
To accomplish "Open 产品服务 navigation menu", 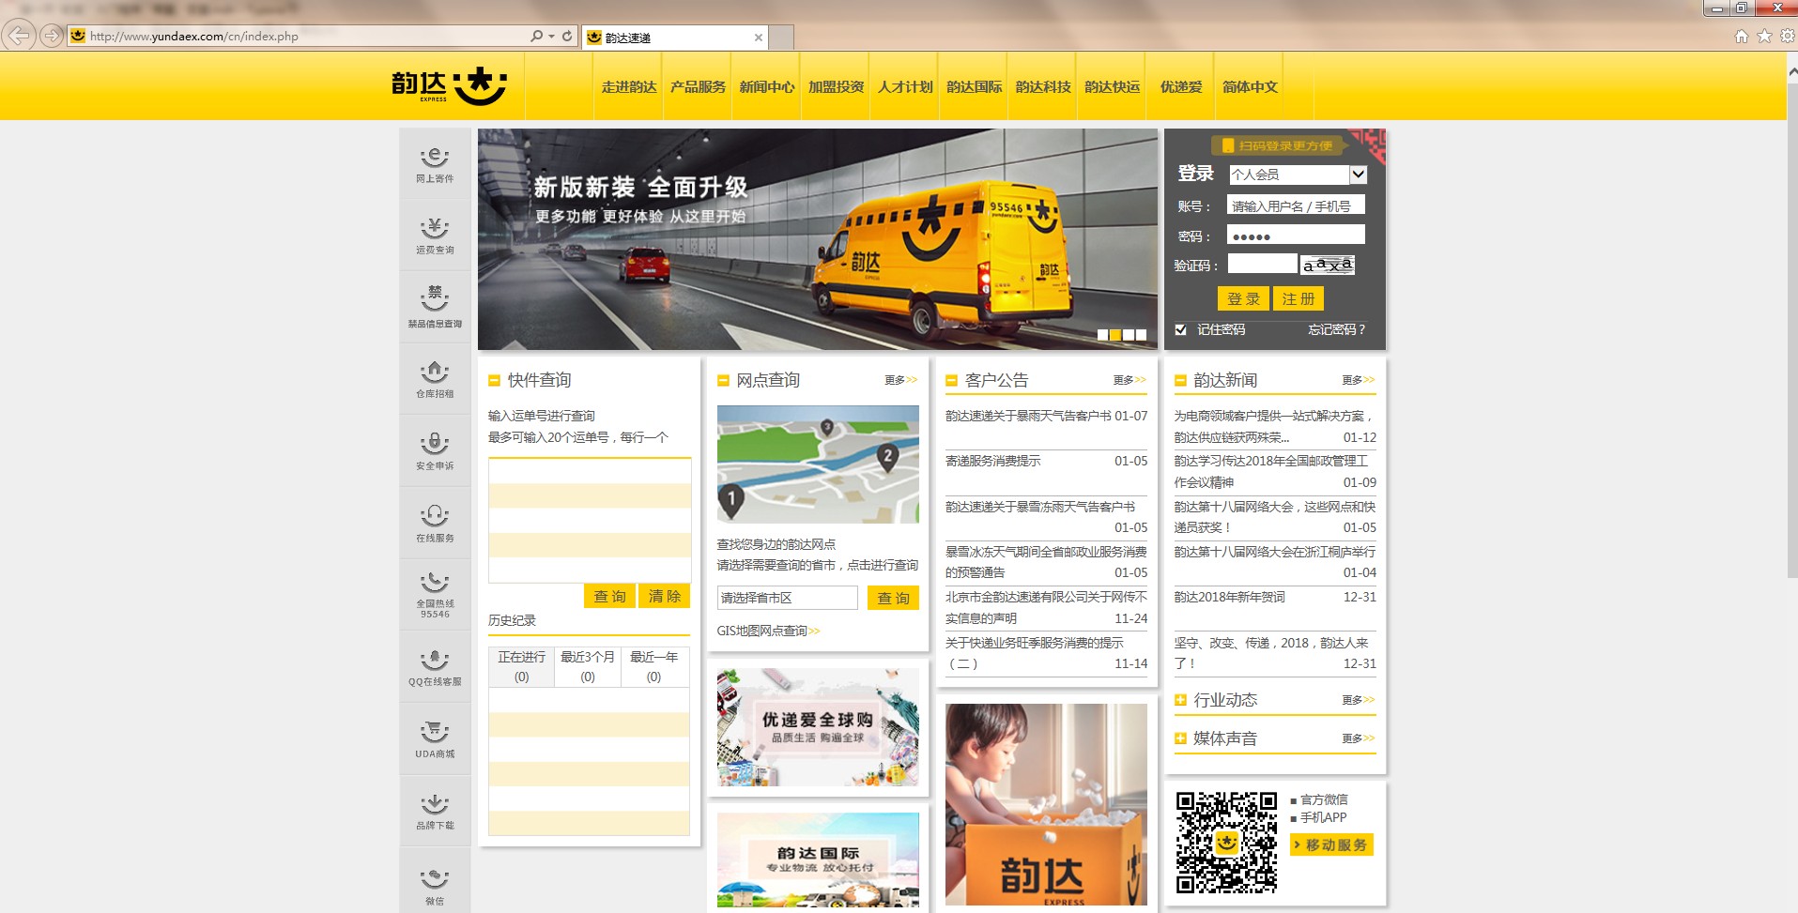I will pos(698,86).
